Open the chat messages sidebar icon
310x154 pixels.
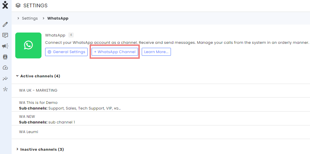(5, 36)
